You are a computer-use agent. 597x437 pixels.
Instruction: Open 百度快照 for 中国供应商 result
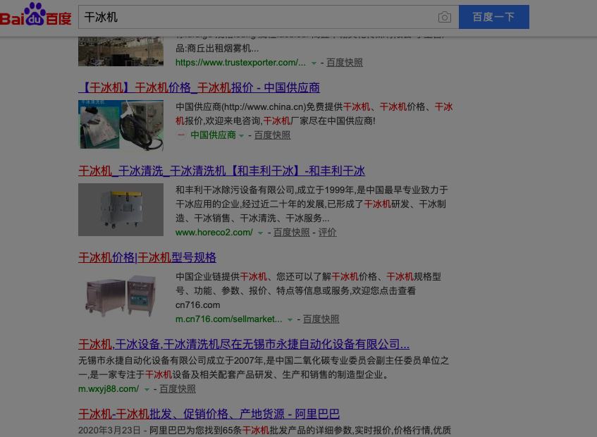coord(272,135)
